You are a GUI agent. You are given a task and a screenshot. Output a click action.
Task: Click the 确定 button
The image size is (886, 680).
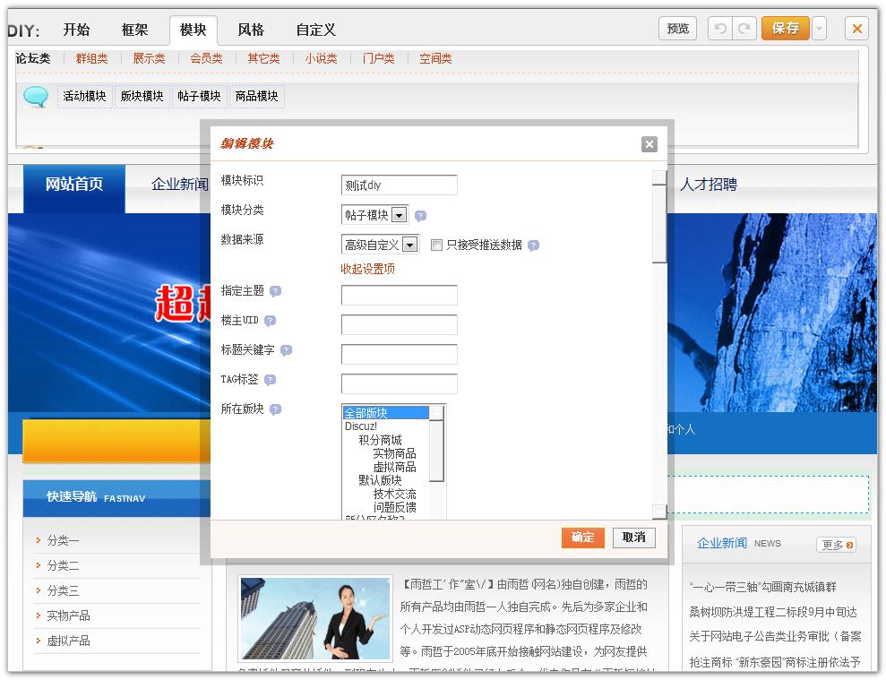(x=582, y=538)
